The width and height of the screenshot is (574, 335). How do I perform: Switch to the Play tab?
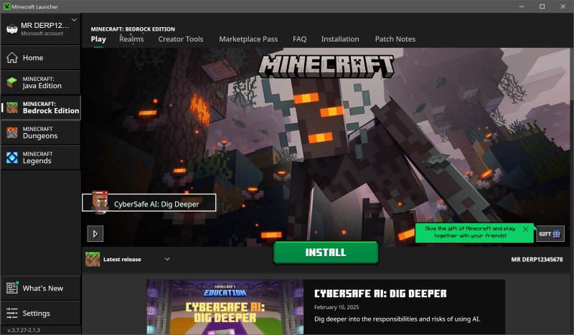(x=98, y=39)
